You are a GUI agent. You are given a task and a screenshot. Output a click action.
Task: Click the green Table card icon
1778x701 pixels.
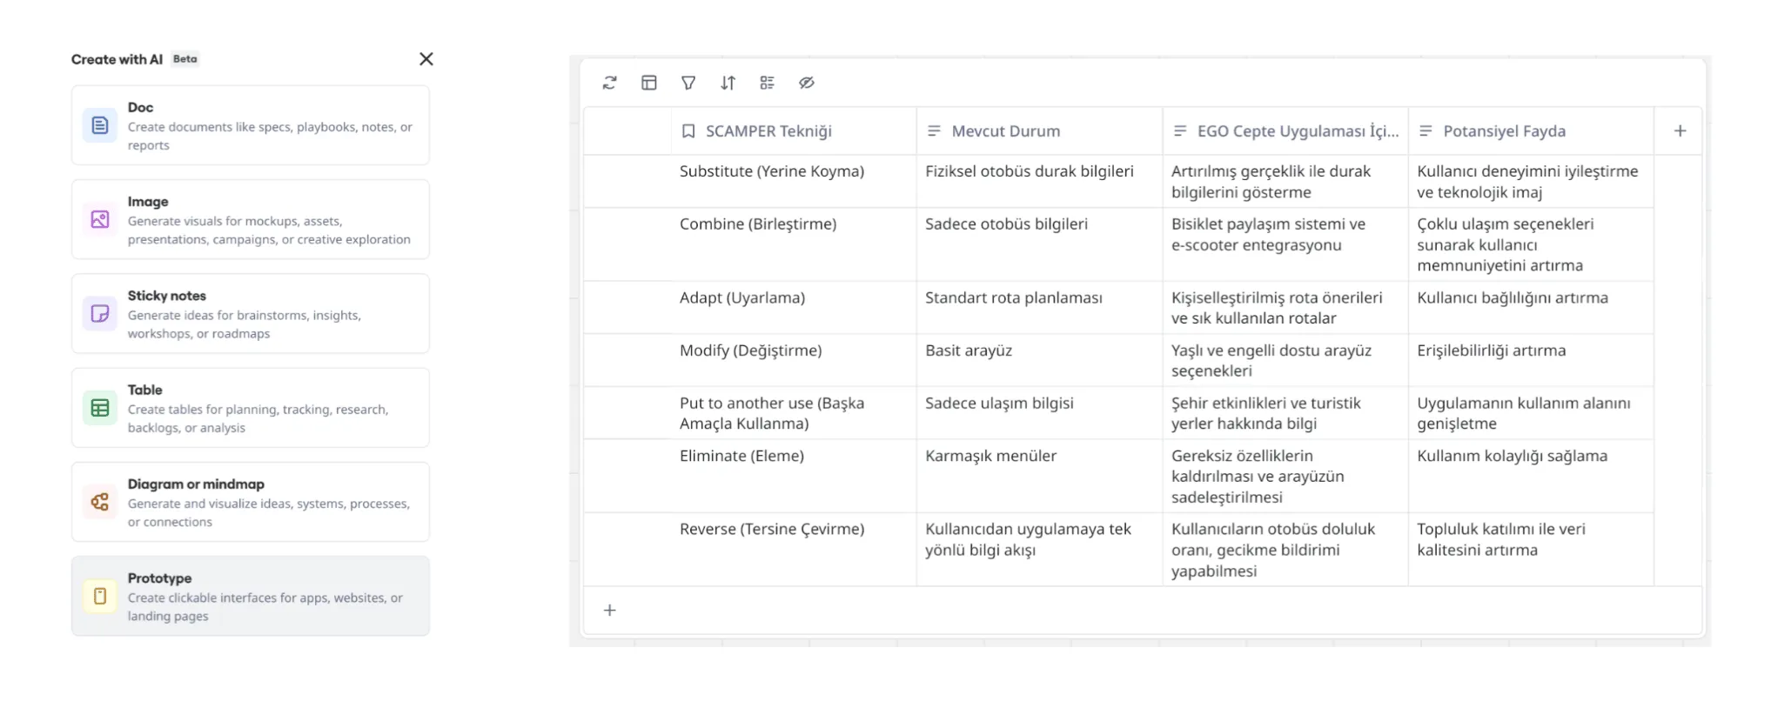[100, 408]
